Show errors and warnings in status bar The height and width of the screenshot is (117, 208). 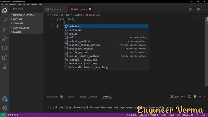[x=13, y=115]
